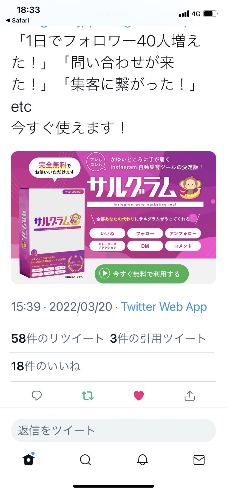Tap the reply speech bubble icon
227x492 pixels.
click(x=37, y=396)
